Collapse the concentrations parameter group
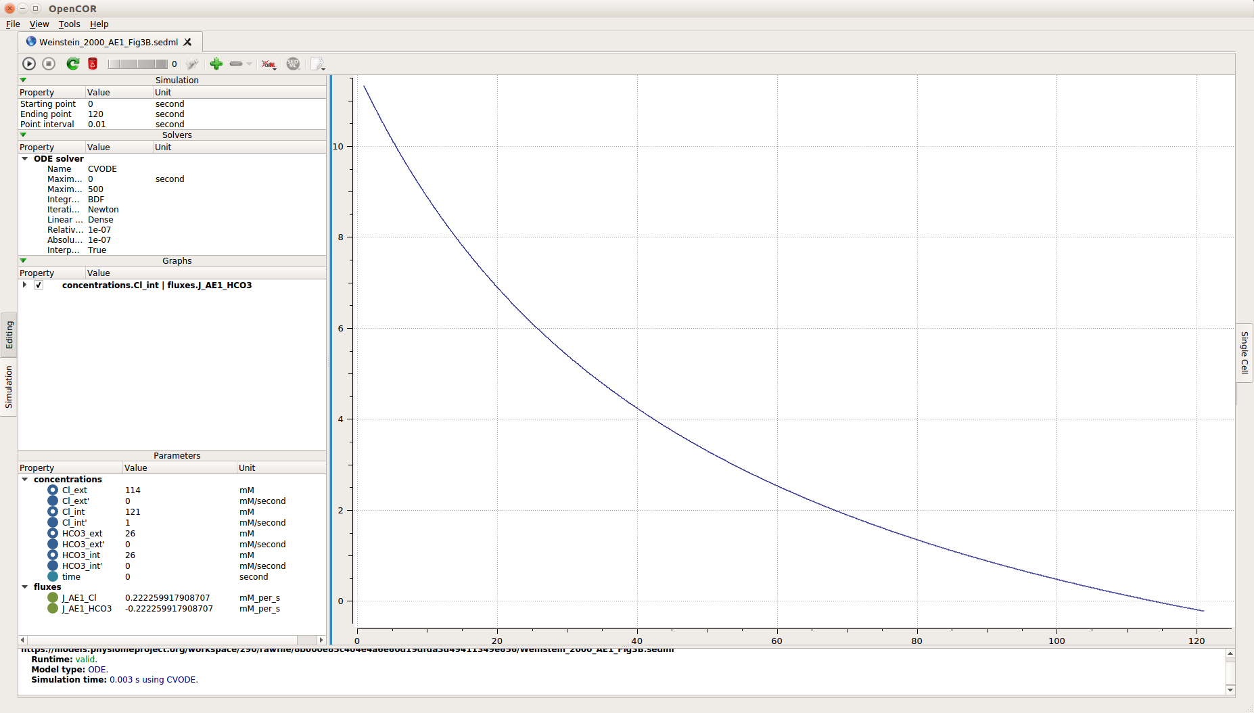 tap(25, 479)
